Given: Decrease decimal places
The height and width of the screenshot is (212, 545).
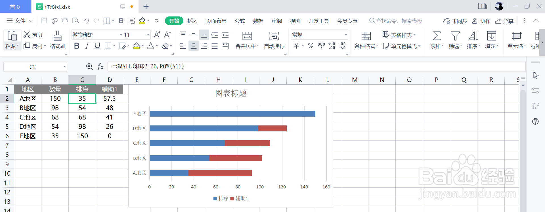Looking at the screenshot, I should (343, 46).
